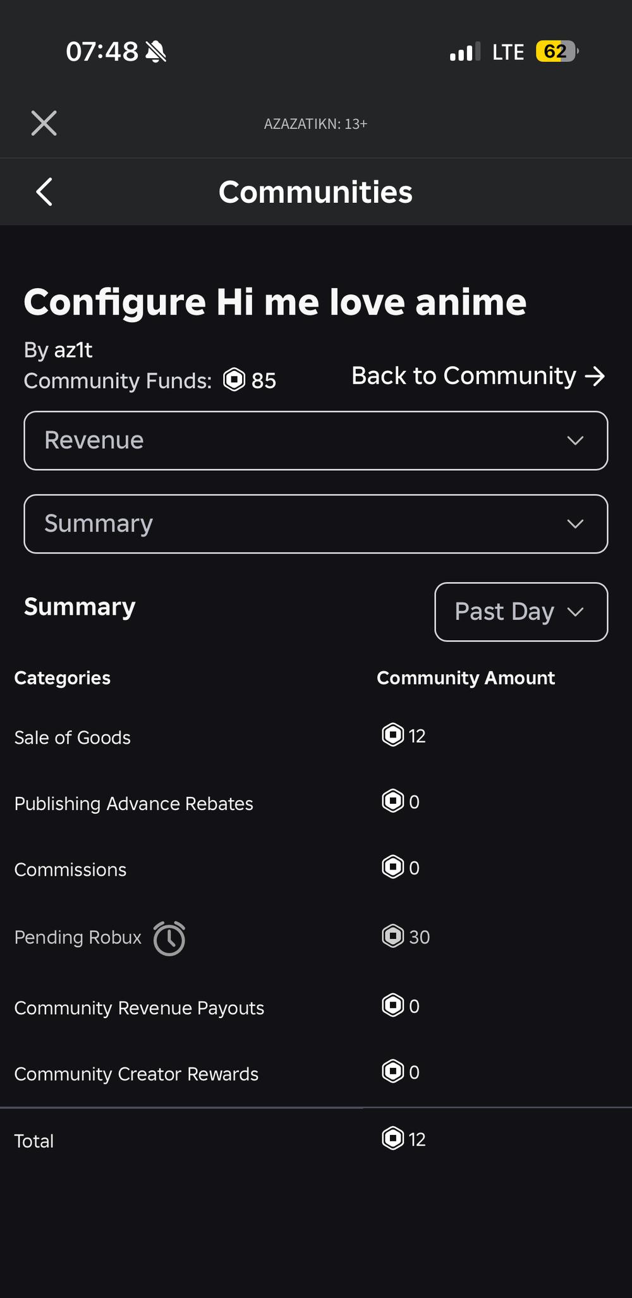Tap the Robux icon next to Community Funds

234,380
